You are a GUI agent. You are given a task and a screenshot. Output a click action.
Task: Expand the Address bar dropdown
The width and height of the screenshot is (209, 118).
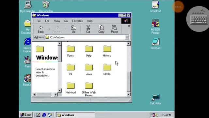tap(127, 37)
